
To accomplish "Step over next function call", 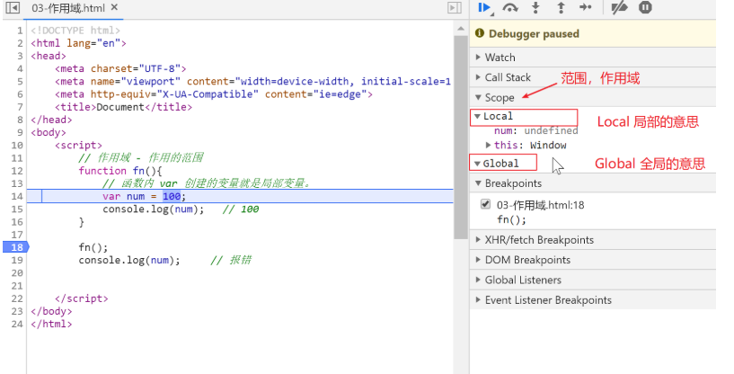I will (x=510, y=8).
